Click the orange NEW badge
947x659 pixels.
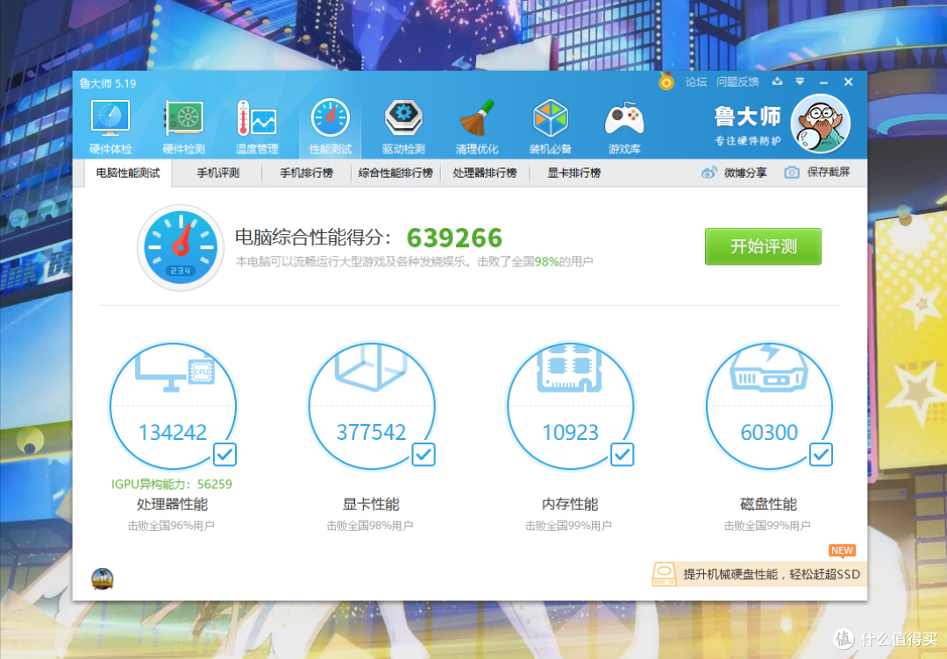[842, 550]
